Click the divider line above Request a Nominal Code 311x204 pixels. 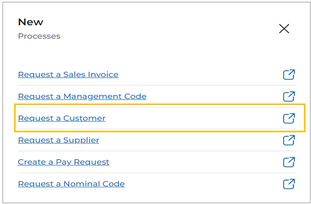tap(157, 173)
